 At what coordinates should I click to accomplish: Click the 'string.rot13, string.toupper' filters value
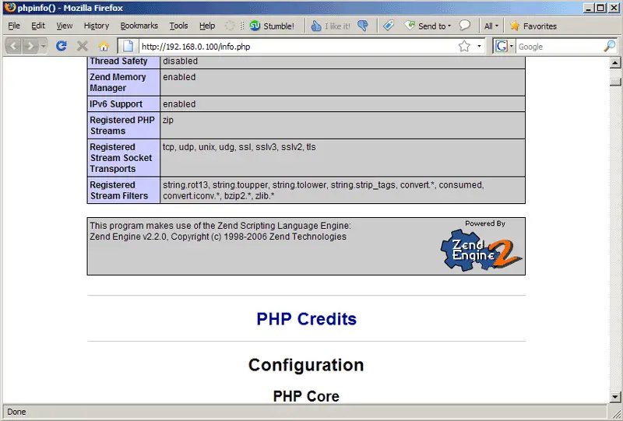[x=323, y=190]
